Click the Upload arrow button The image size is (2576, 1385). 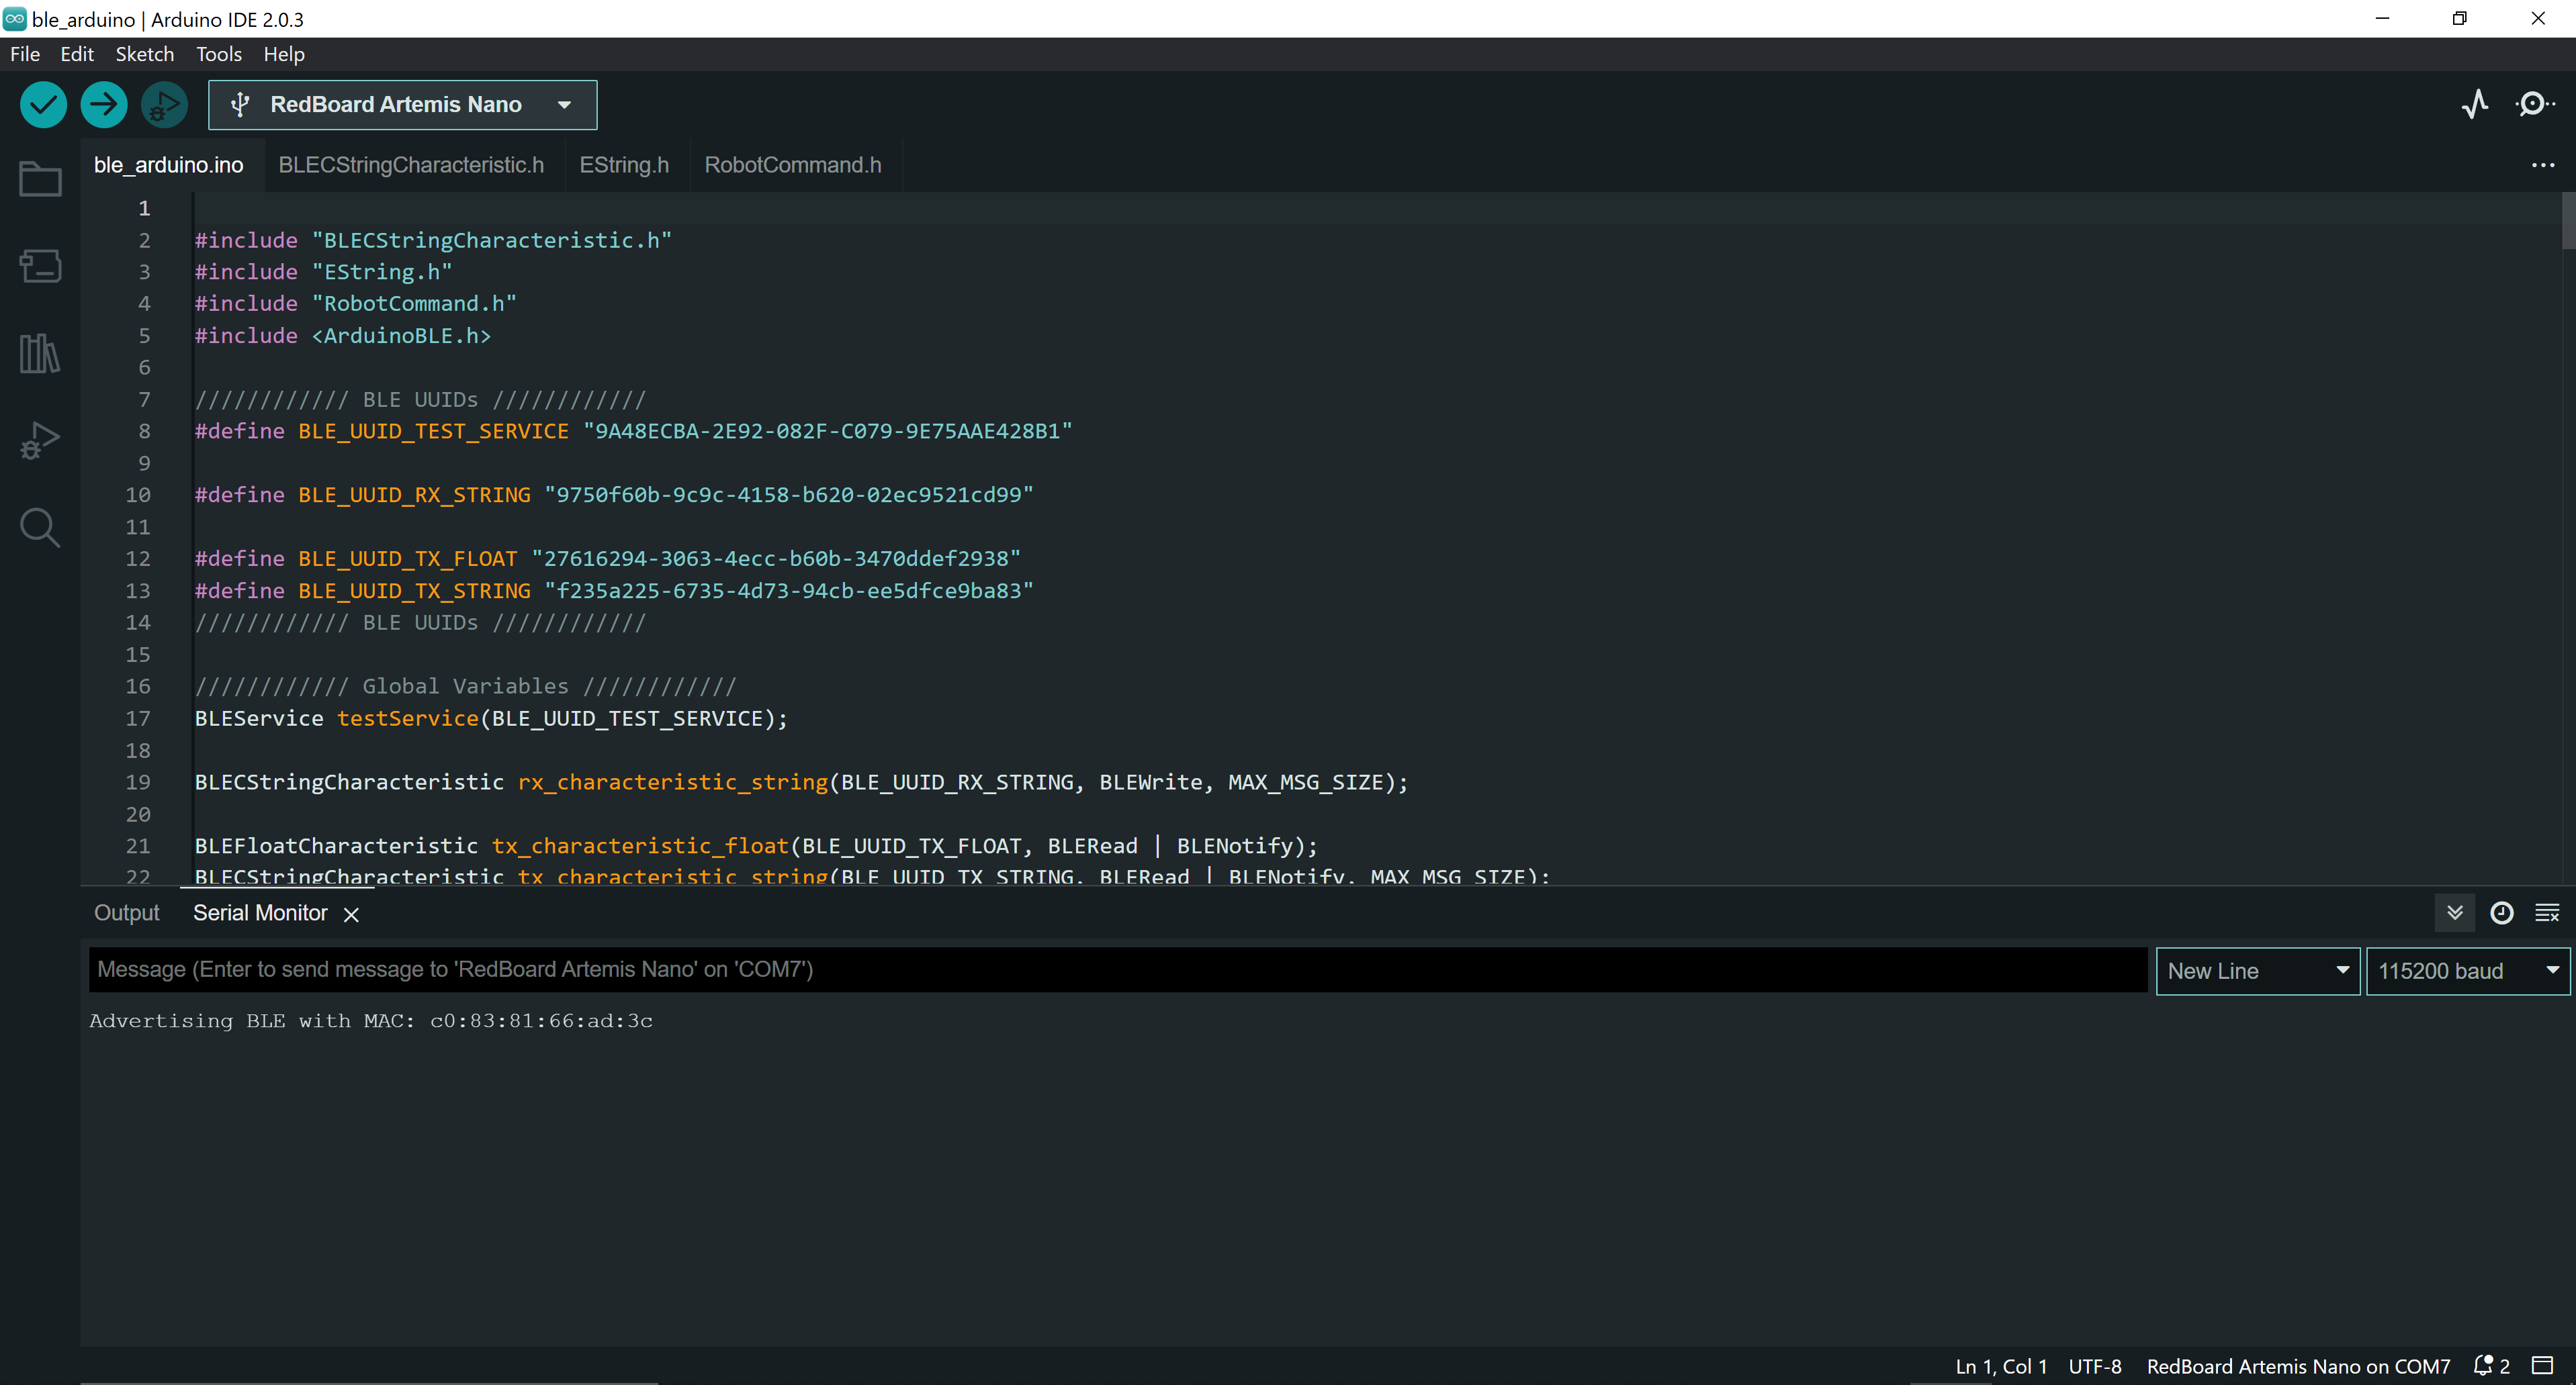coord(104,105)
